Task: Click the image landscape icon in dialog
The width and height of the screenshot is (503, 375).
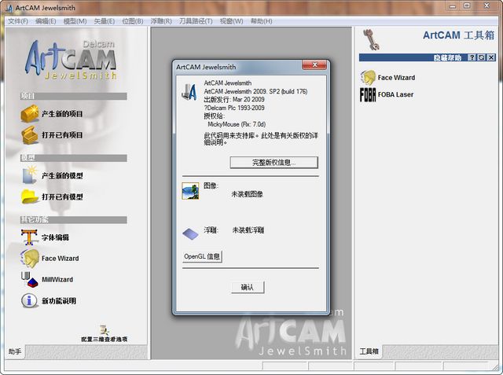Action: [x=190, y=191]
